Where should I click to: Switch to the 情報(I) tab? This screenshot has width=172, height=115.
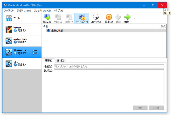(x=60, y=61)
